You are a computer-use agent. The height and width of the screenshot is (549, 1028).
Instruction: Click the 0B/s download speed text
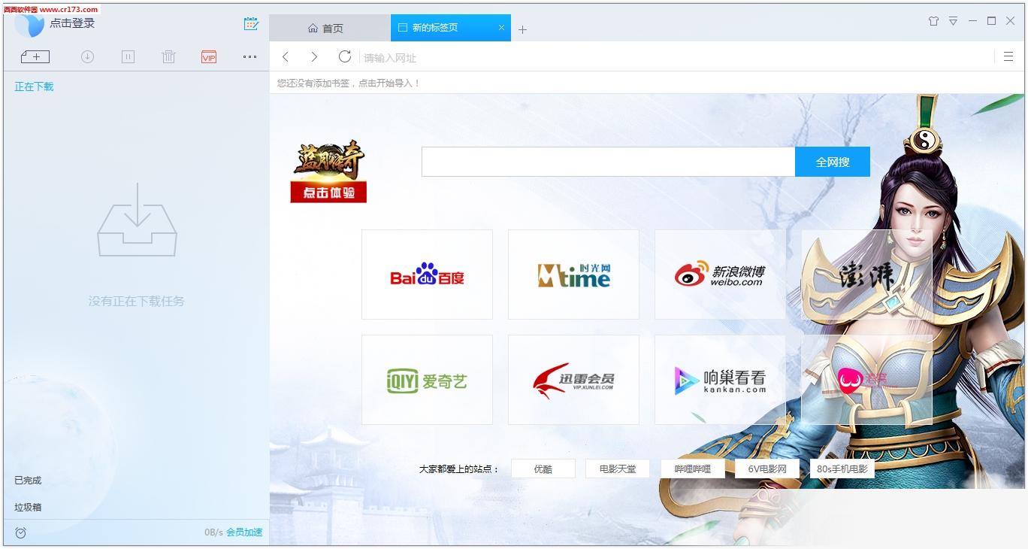(x=213, y=532)
